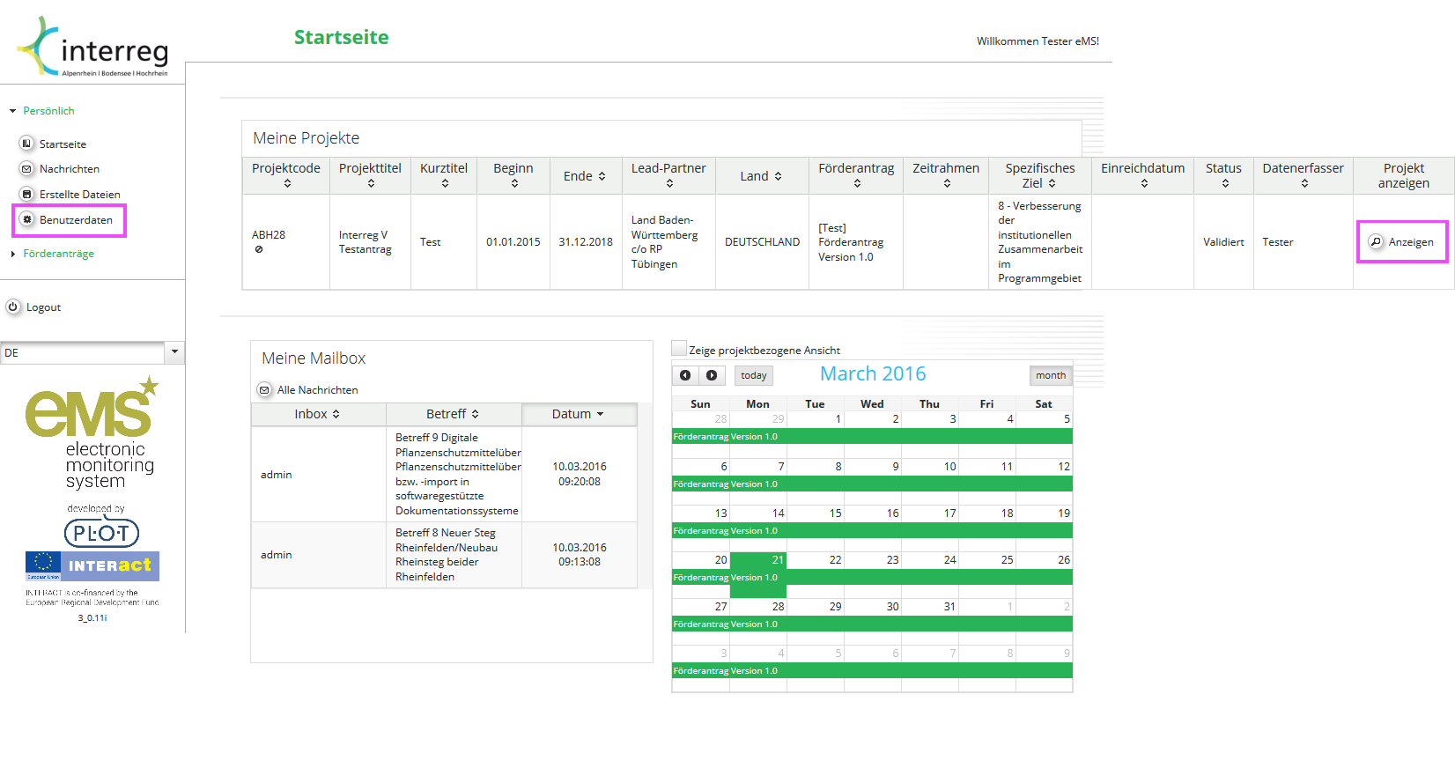This screenshot has height=783, width=1455.
Task: Open Förderantrag event in week of March 13
Action: pos(872,531)
